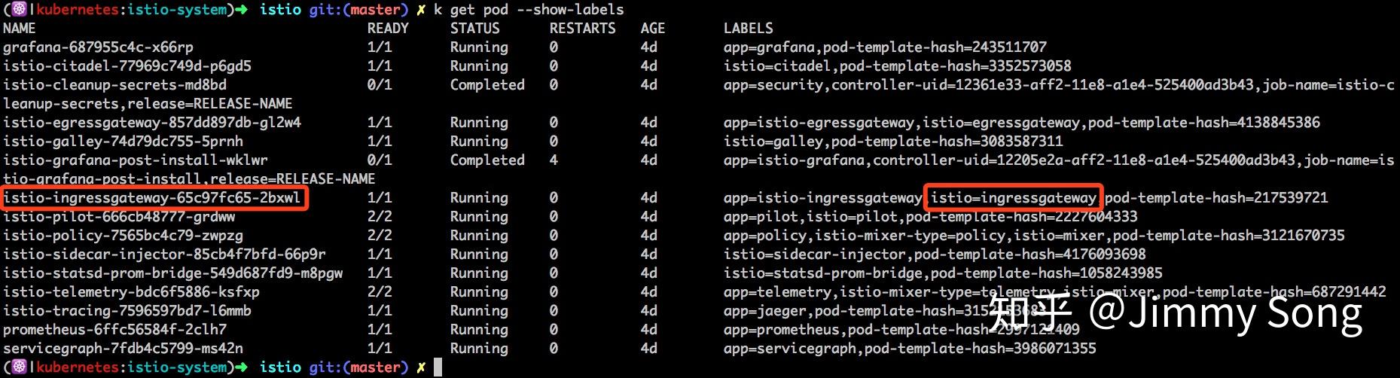Click the green arrow in the bottom prompt
Screen dimensions: 1400x378
[x=241, y=367]
